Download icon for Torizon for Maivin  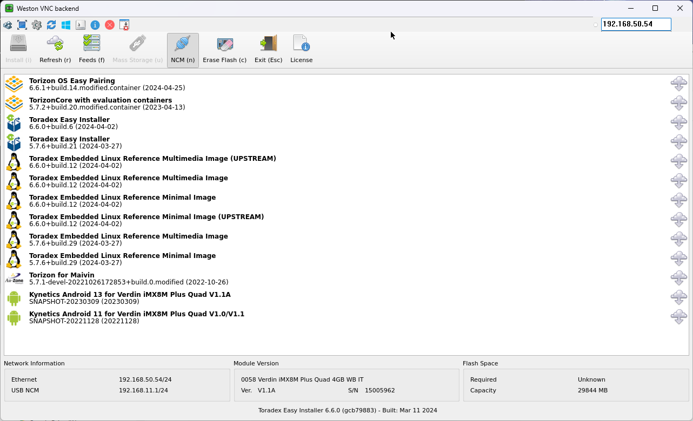point(679,278)
